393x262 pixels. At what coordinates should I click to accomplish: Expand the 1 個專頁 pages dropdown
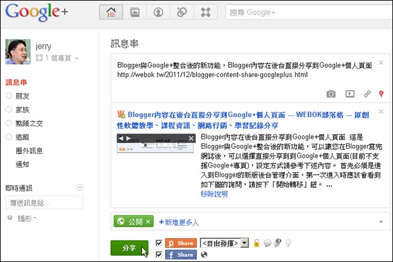[57, 58]
